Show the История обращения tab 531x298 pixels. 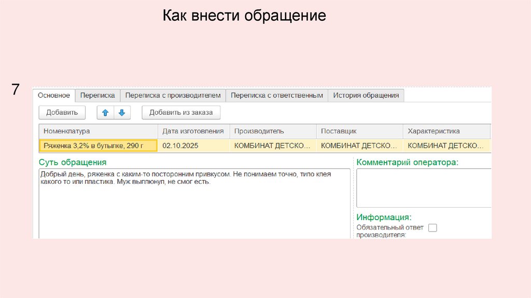366,95
